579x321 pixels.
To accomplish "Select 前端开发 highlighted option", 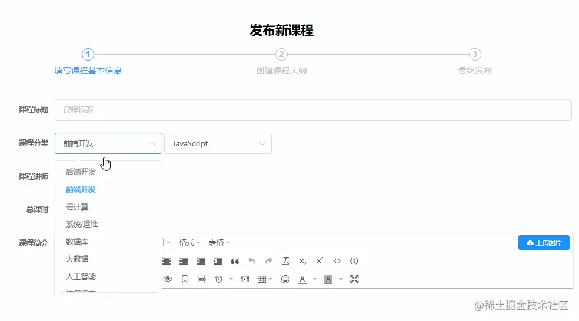I will (108, 190).
